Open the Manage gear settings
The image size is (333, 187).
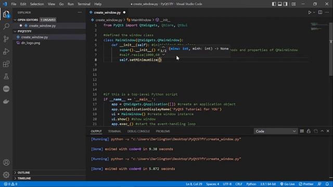6,175
